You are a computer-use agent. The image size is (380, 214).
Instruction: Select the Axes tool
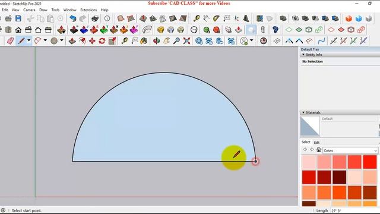coord(236,18)
